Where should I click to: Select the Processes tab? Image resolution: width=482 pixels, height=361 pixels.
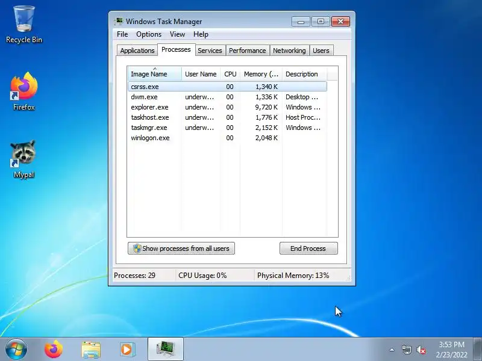pos(176,50)
